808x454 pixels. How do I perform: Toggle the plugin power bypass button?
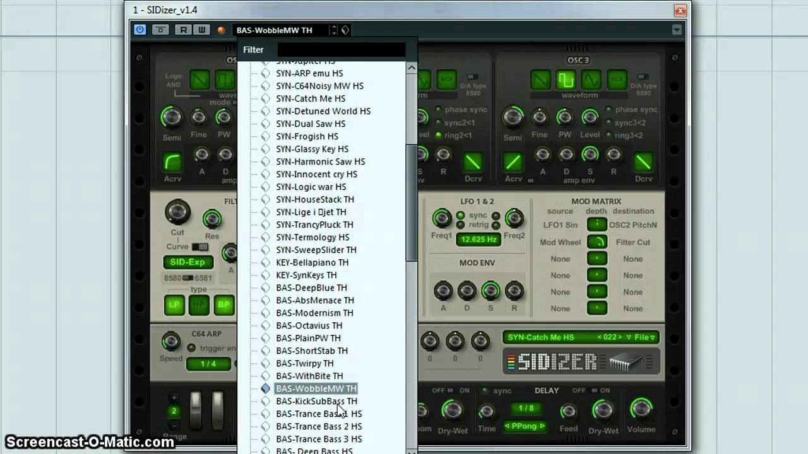140,30
